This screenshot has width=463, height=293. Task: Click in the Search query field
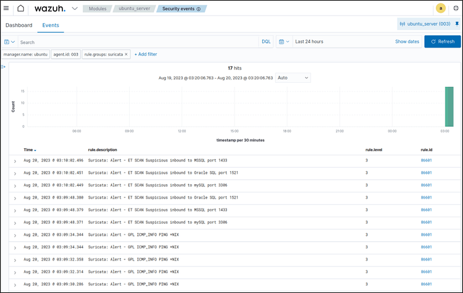point(138,42)
